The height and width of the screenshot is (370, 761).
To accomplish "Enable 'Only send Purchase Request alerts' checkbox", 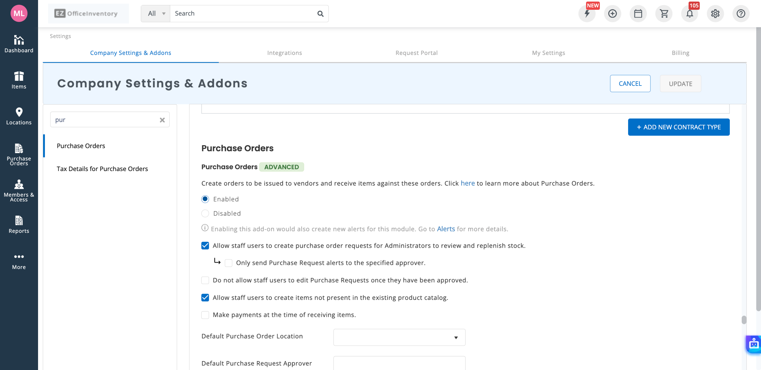I will tap(229, 263).
